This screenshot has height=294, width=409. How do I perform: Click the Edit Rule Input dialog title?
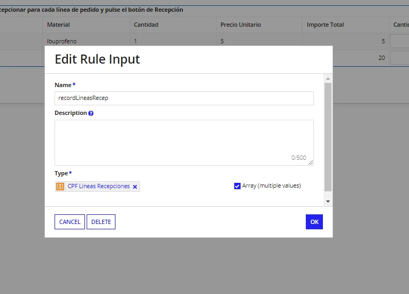pos(97,59)
